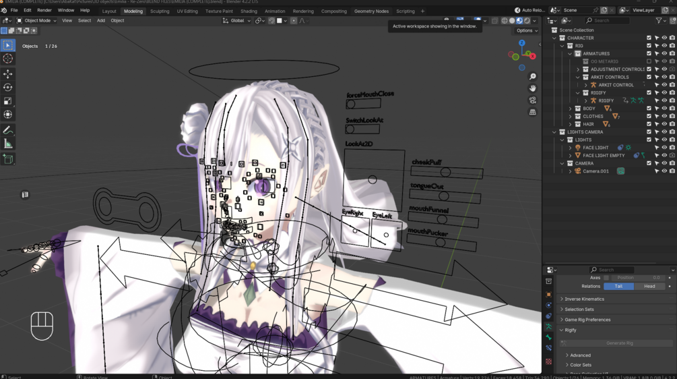Switch to wireframe viewport shading
Viewport: 677px width, 379px height.
505,20
